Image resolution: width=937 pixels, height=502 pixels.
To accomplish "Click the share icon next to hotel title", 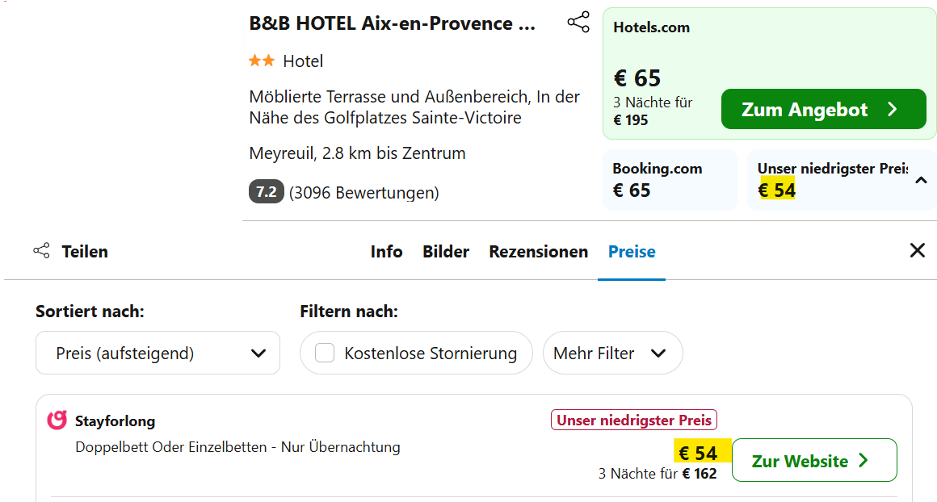I will click(578, 22).
